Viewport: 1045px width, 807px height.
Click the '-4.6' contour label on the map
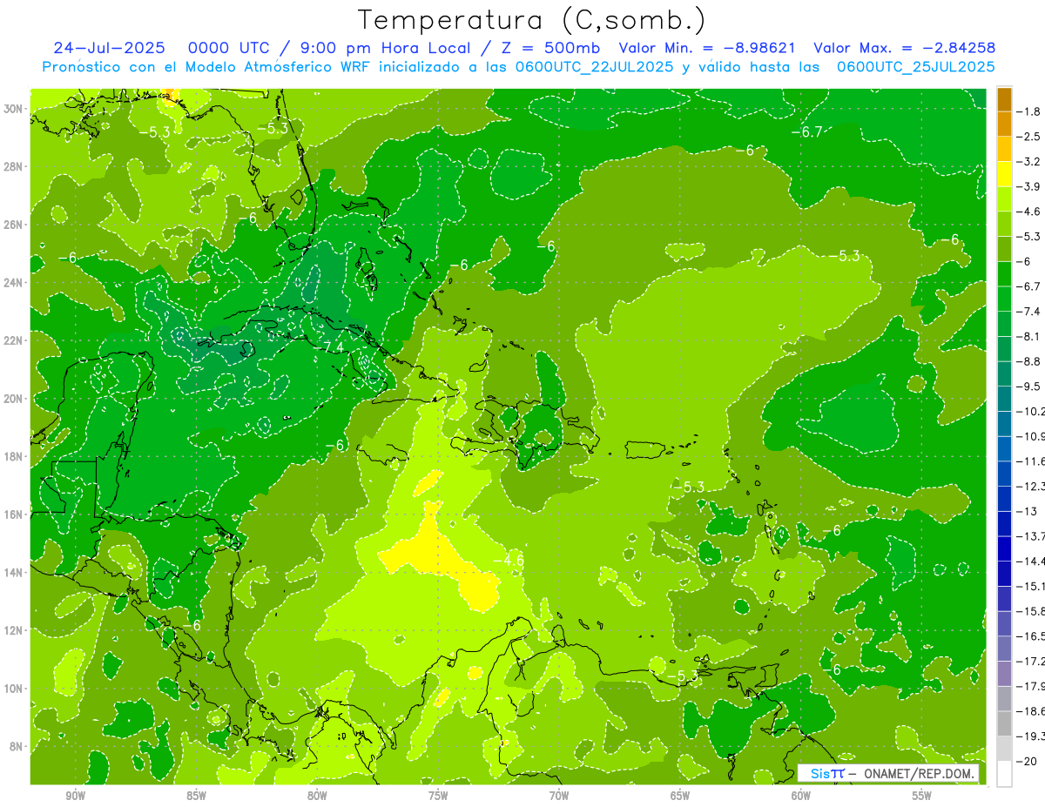point(509,560)
